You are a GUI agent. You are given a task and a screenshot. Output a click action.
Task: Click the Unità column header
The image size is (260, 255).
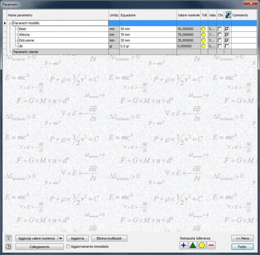coord(114,15)
